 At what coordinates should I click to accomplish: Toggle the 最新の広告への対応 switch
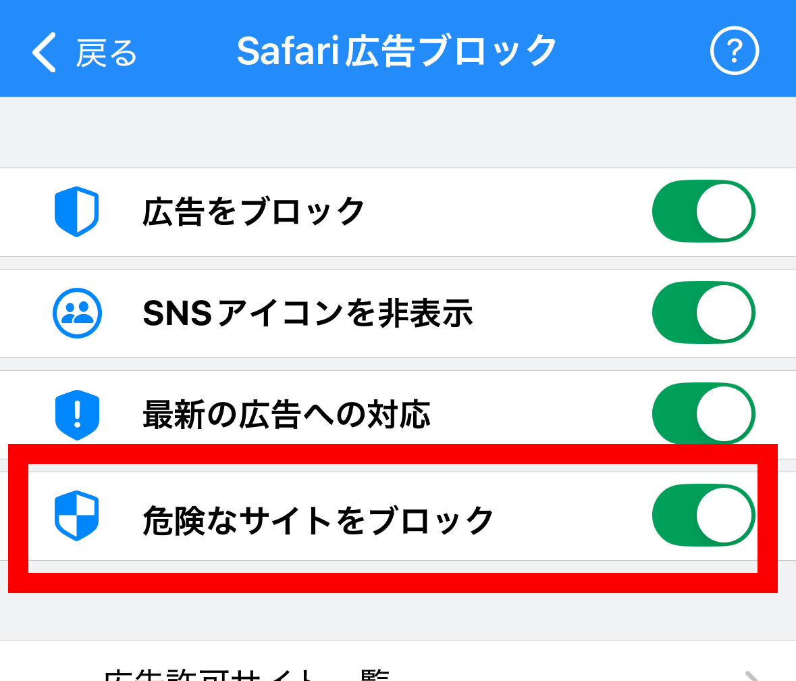coord(703,413)
